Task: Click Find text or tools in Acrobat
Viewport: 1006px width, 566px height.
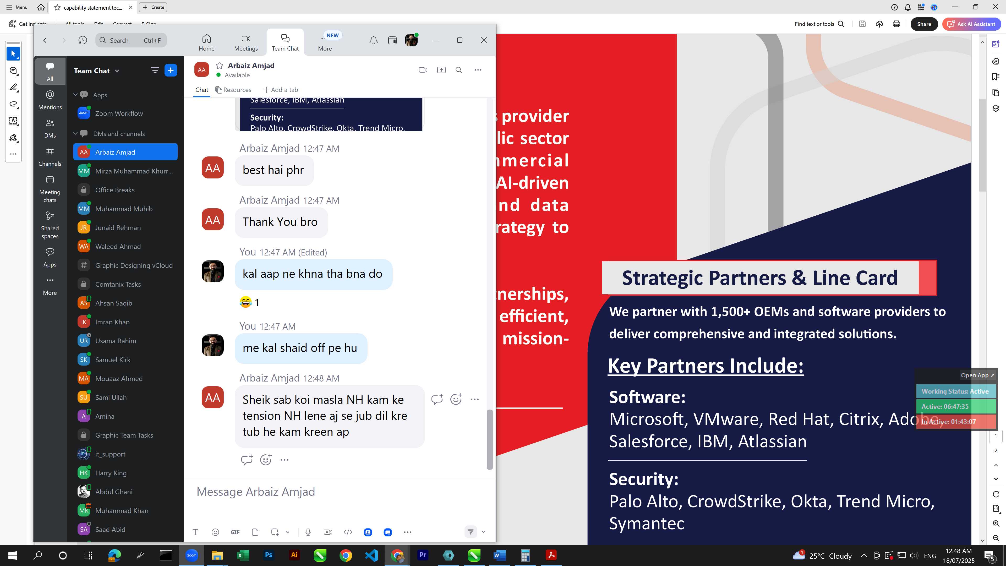Action: coord(819,24)
